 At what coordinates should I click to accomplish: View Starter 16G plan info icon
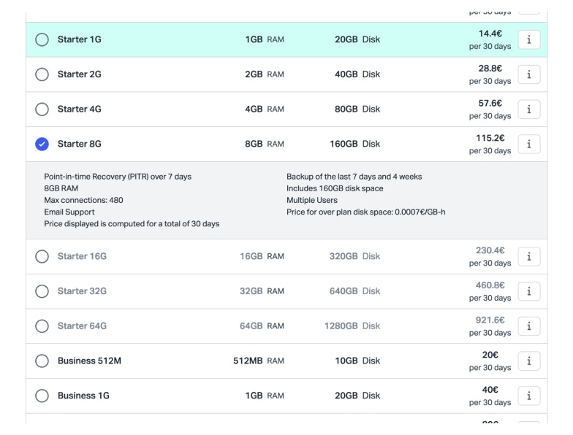528,257
